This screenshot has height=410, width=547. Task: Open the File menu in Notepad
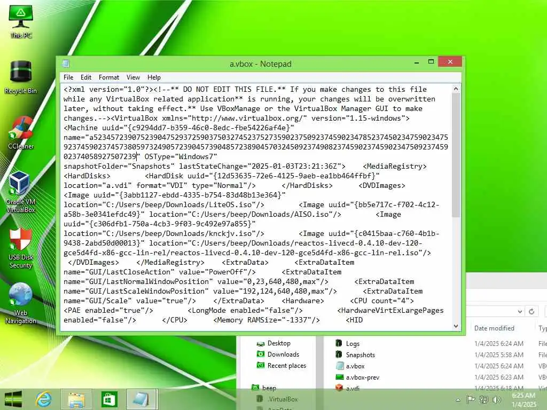tap(68, 77)
